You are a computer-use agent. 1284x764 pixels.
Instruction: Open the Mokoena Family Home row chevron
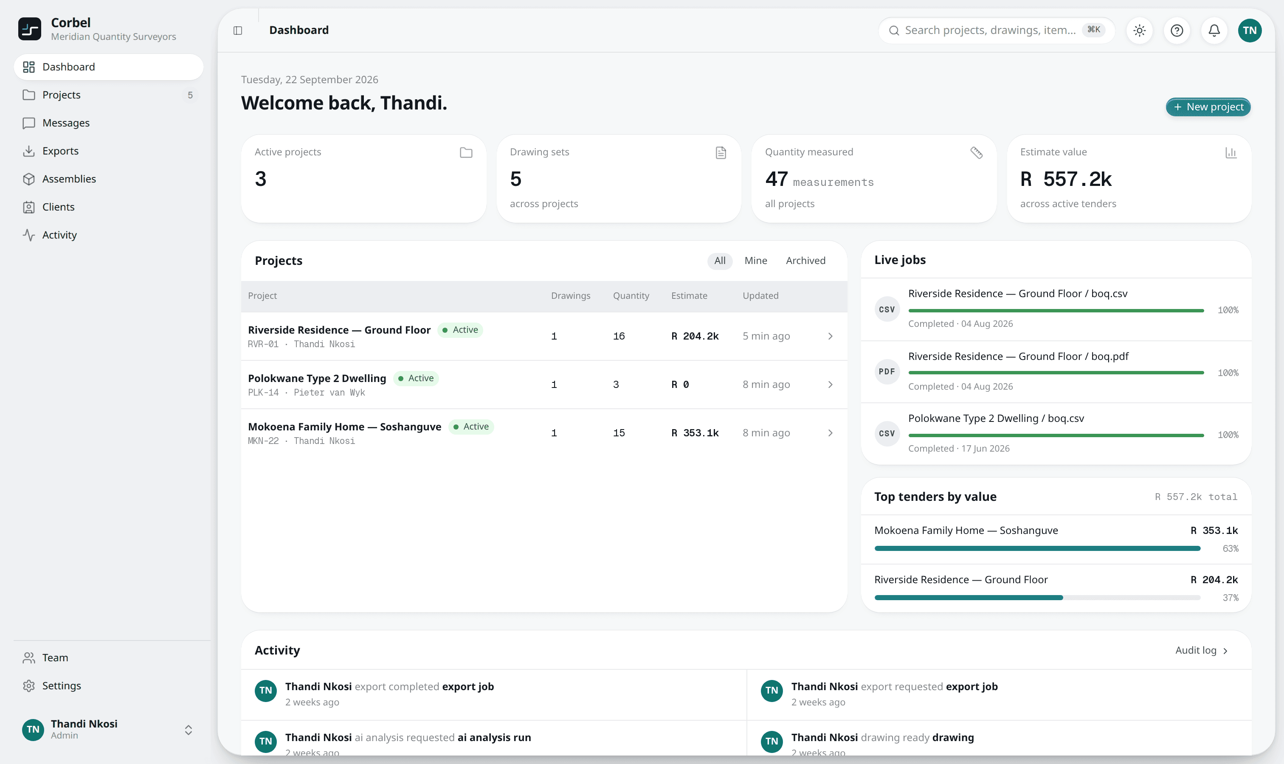830,433
